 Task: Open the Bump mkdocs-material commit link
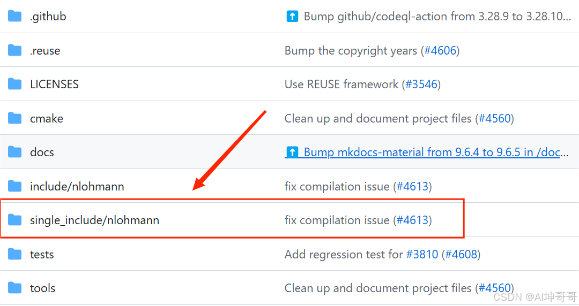click(427, 152)
